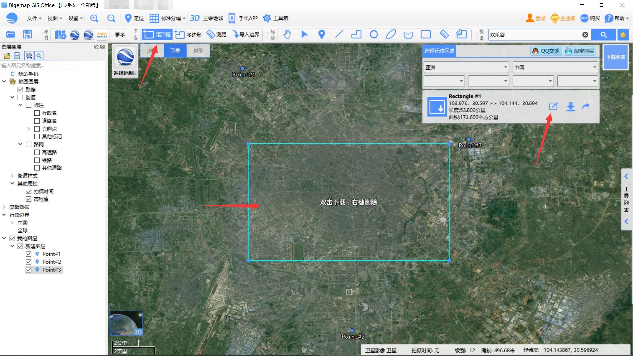This screenshot has width=633, height=356.
Task: Switch to the 地形 map tab
Action: [198, 51]
